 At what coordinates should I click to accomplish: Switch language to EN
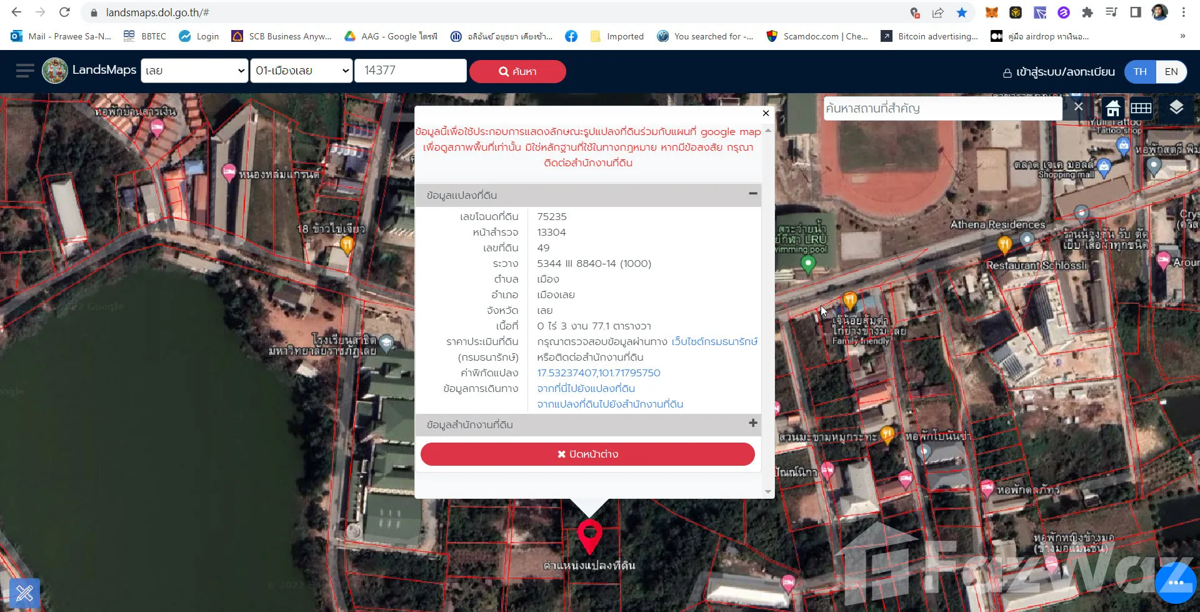coord(1171,71)
